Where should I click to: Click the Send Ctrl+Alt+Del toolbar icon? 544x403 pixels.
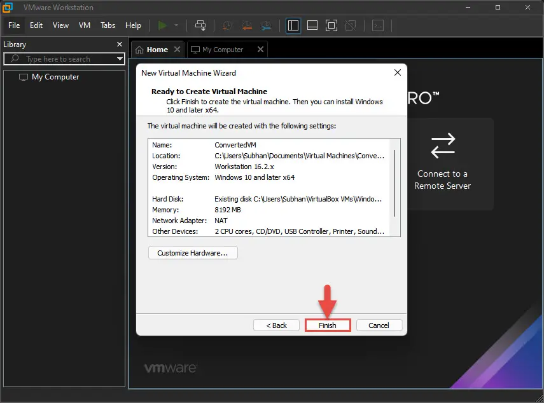(x=200, y=25)
